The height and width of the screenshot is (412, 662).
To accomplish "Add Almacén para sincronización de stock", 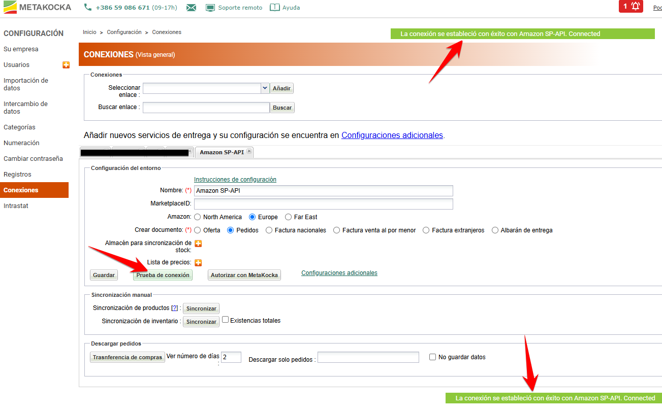I will pos(199,244).
